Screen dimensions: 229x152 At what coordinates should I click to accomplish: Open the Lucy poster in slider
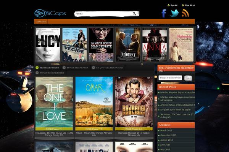[48, 44]
